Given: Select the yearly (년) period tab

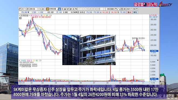Looking at the screenshot, I should 68,9.
